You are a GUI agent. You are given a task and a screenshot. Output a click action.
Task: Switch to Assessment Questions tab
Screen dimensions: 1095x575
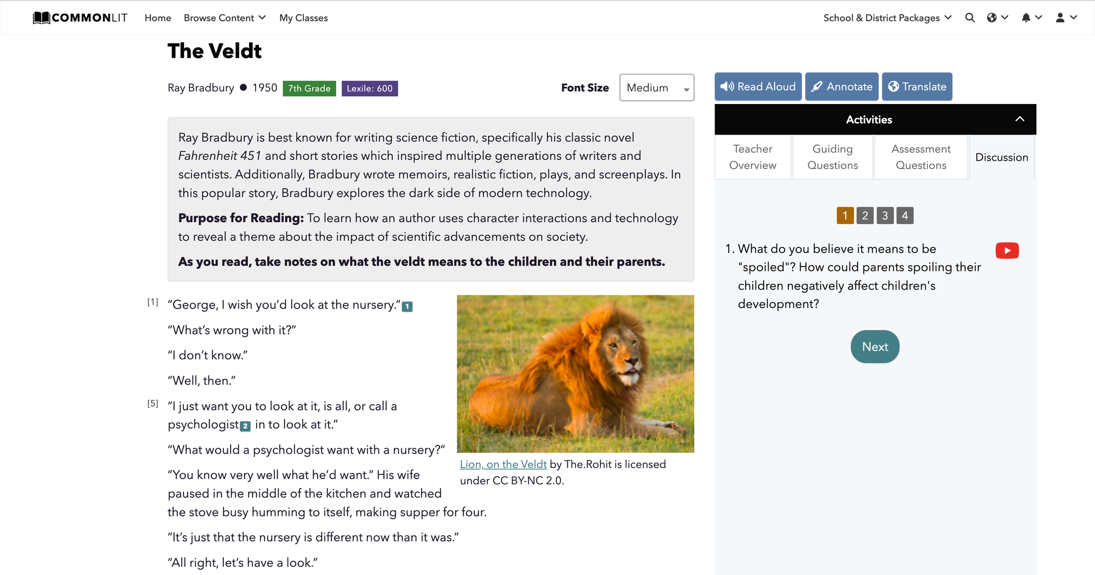point(921,157)
